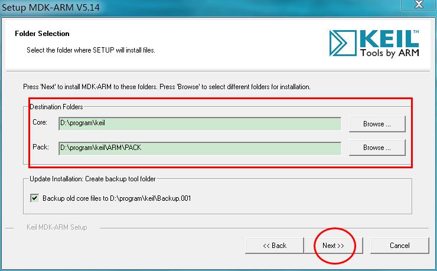The width and height of the screenshot is (437, 271).
Task: Go back with the << Back button
Action: point(275,246)
